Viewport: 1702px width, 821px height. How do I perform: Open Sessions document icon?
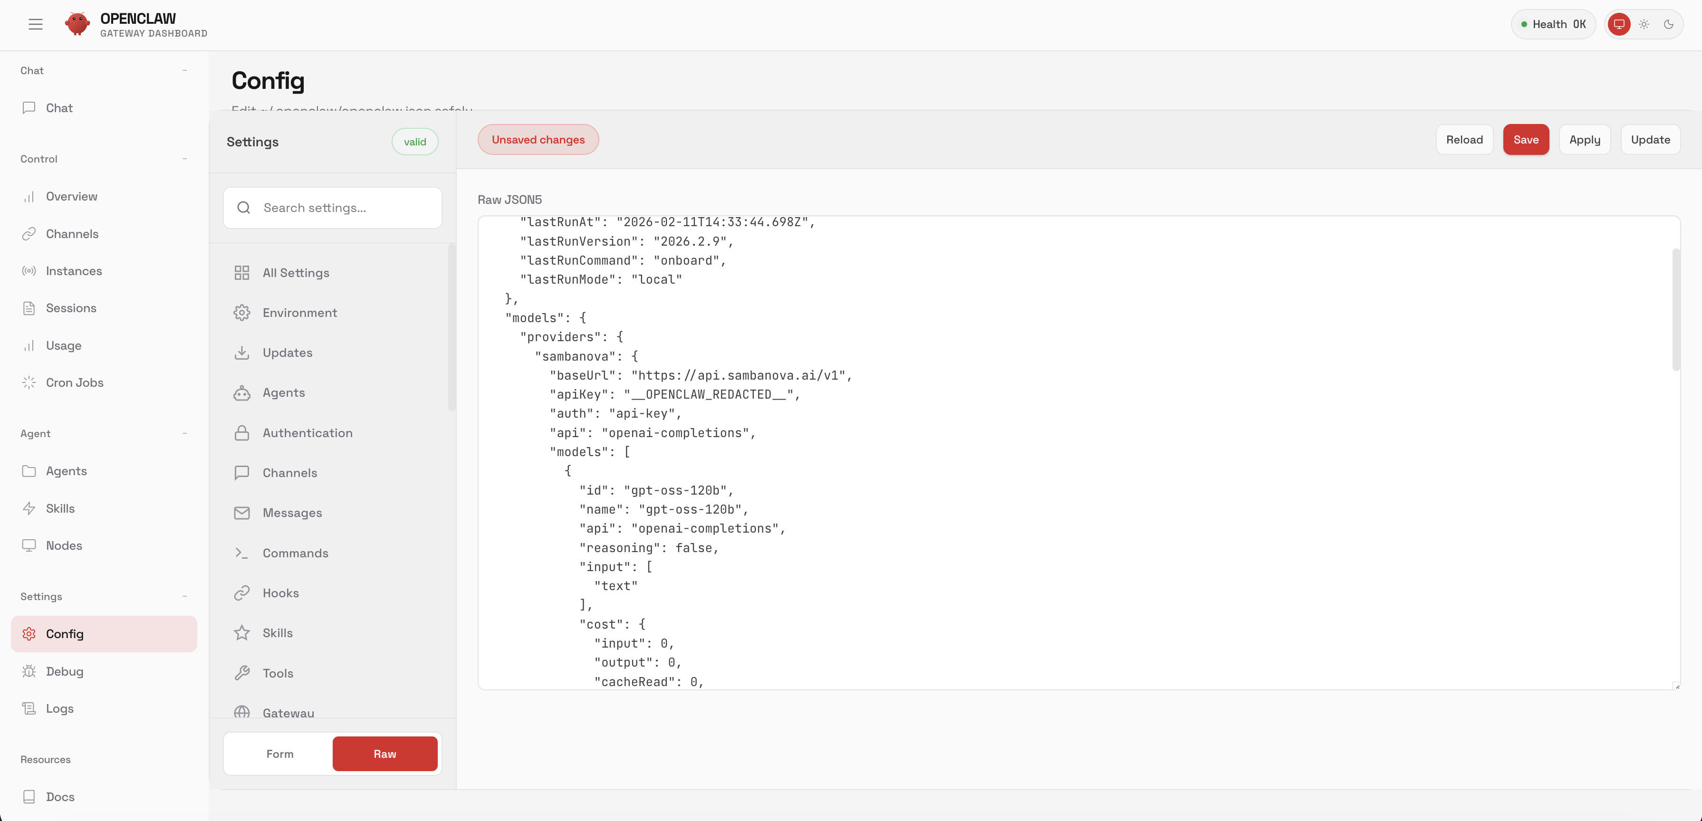29,308
